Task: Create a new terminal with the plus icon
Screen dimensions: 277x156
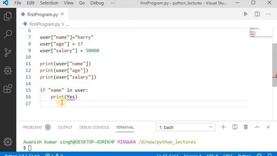Action: tap(223, 127)
